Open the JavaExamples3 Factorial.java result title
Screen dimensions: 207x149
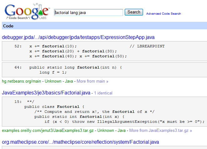point(46,93)
